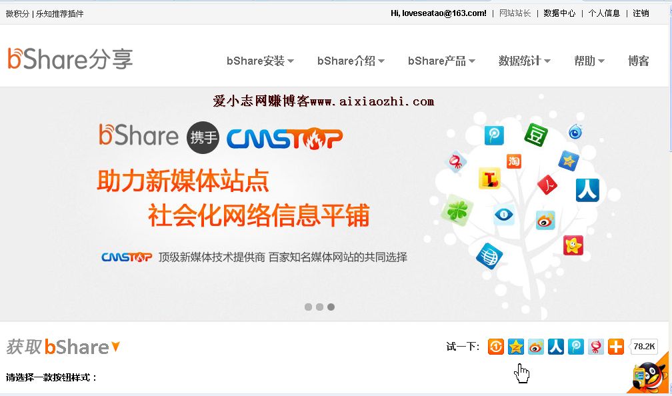Image resolution: width=672 pixels, height=396 pixels.
Task: Share via the QZone star icon
Action: pyautogui.click(x=515, y=346)
